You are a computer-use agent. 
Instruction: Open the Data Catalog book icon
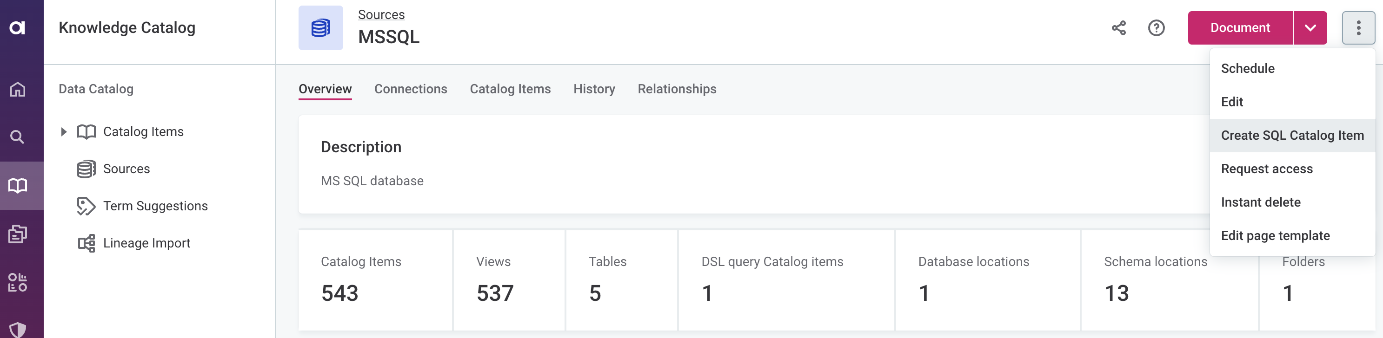[18, 185]
